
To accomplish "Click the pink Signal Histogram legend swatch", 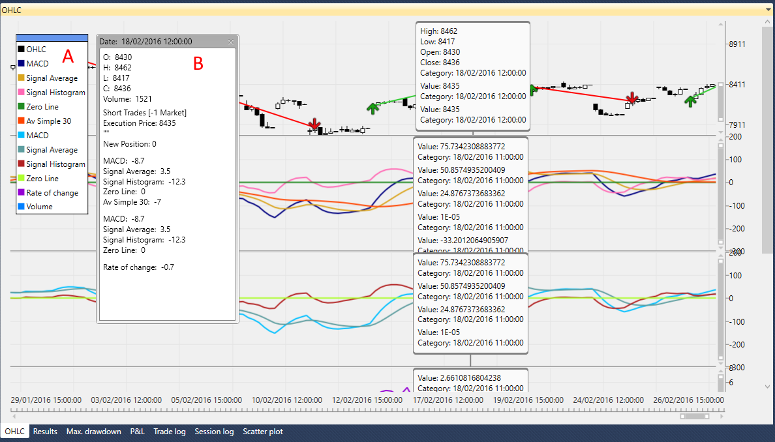I will pyautogui.click(x=22, y=92).
